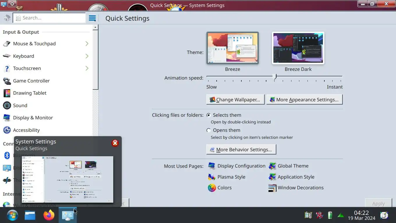Expand the Touchscreen chevron

click(x=87, y=68)
